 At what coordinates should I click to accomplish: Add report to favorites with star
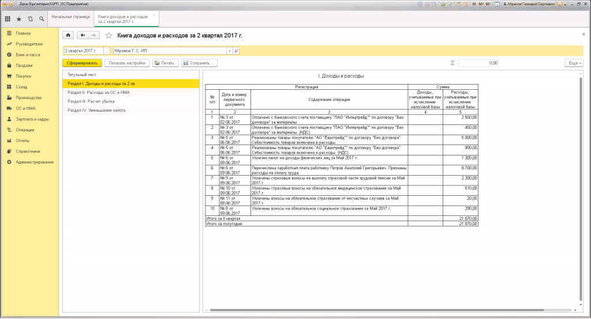(x=109, y=35)
